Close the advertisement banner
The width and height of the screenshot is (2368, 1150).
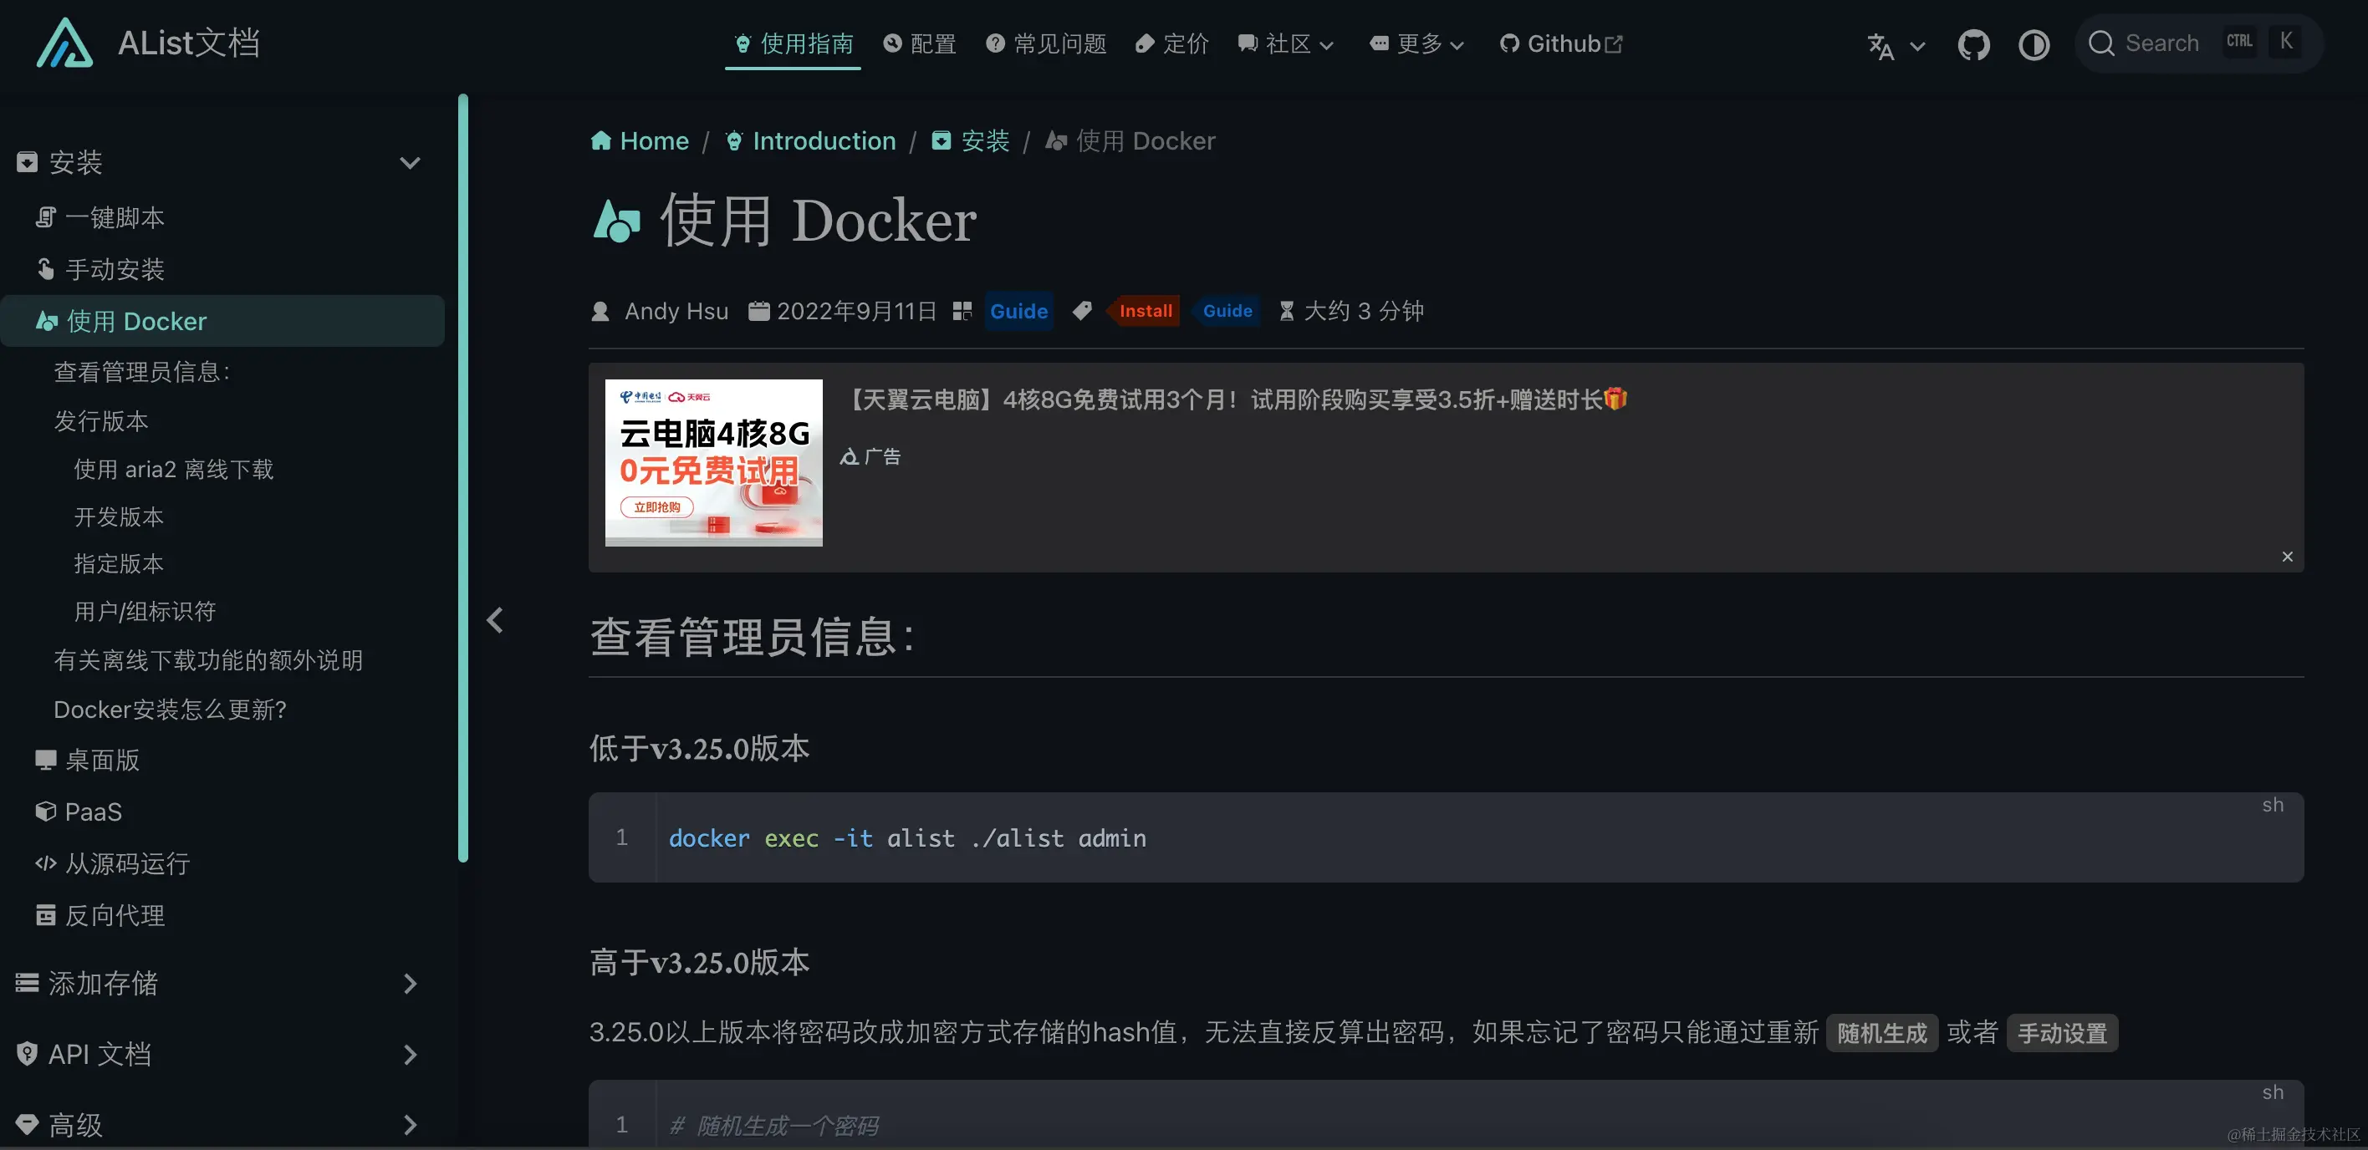tap(2287, 557)
